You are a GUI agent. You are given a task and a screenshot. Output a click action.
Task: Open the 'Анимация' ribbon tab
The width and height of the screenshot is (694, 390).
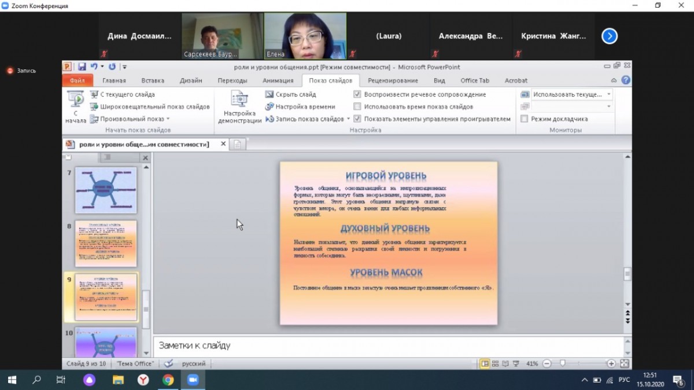(x=278, y=80)
